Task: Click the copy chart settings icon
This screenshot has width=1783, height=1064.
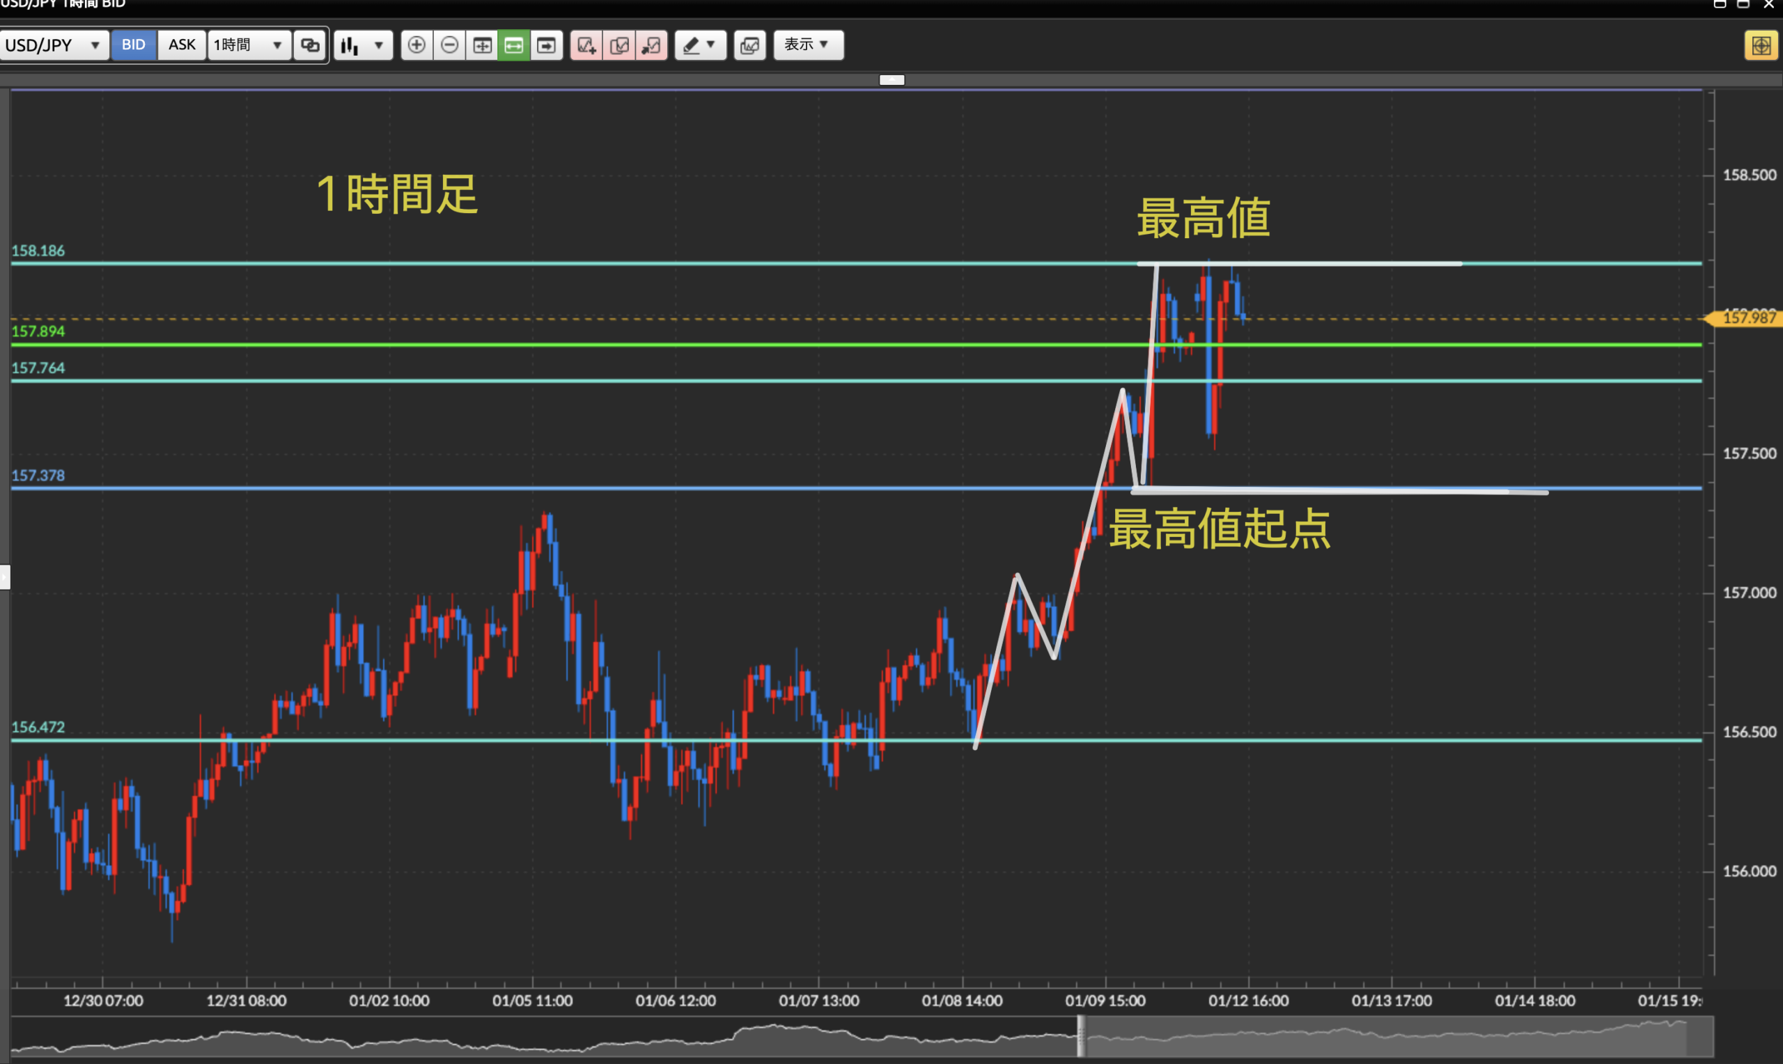Action: pos(619,45)
